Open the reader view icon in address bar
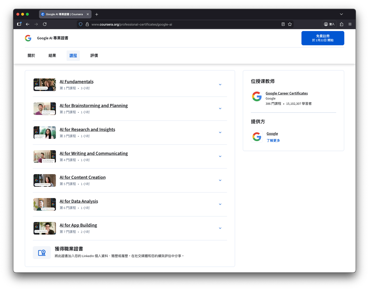This screenshot has height=290, width=369. tap(283, 24)
